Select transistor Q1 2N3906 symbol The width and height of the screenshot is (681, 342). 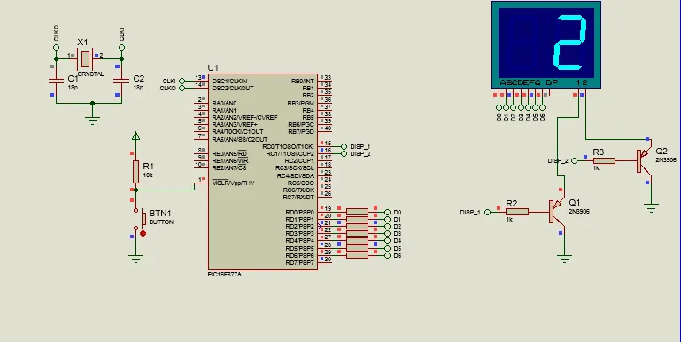557,212
